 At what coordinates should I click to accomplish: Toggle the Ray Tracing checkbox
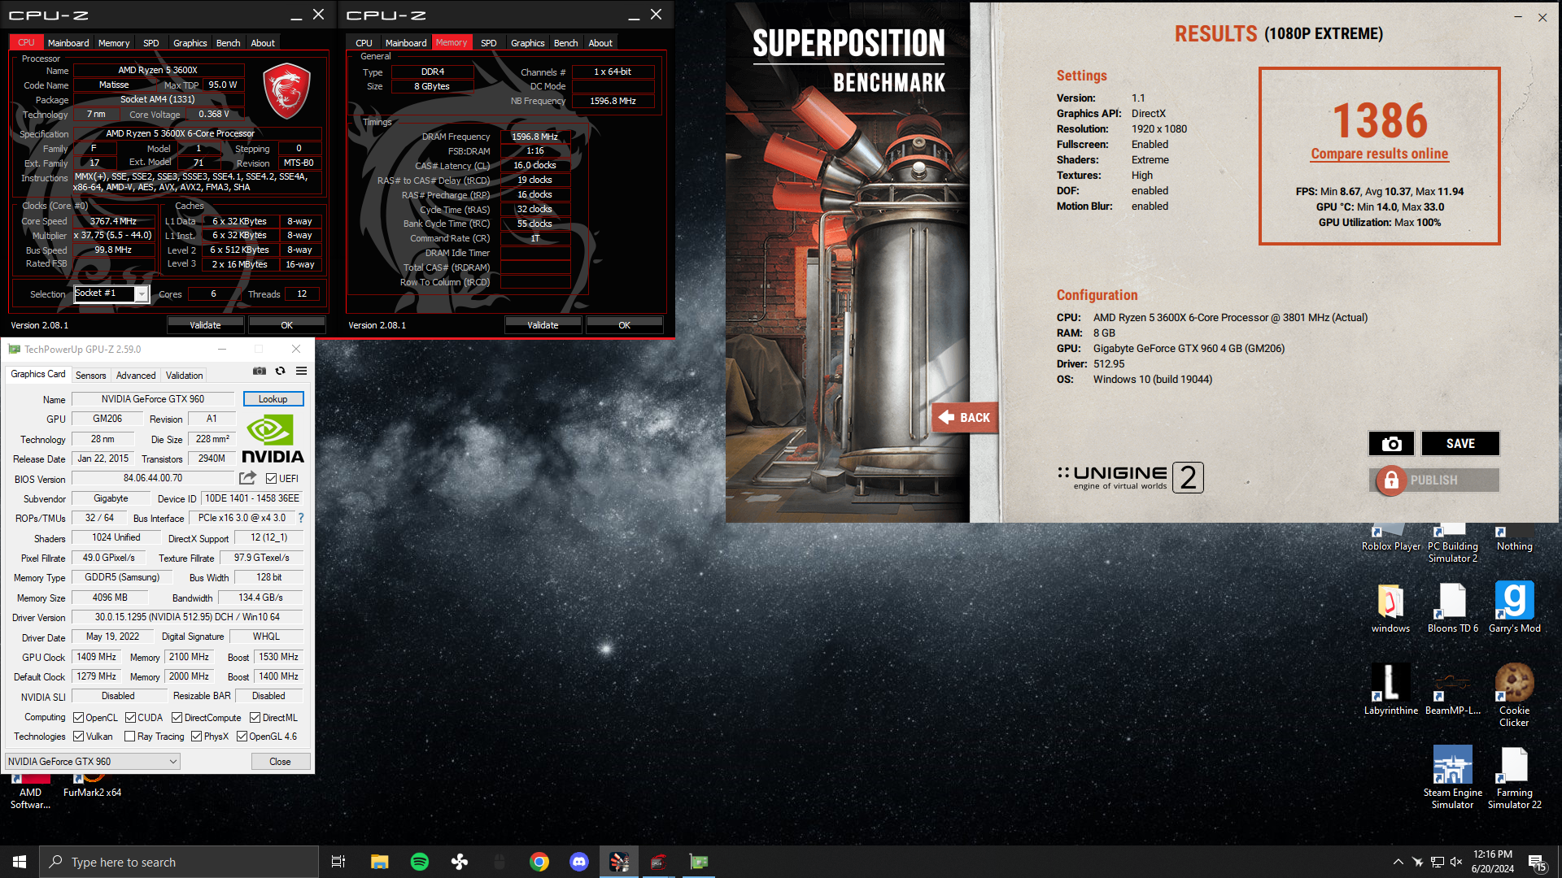point(129,737)
